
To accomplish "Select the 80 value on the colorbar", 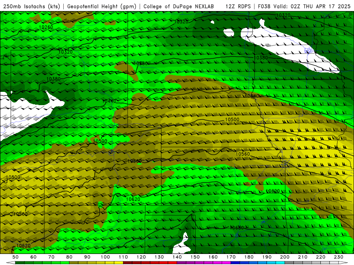I will tap(69, 257).
